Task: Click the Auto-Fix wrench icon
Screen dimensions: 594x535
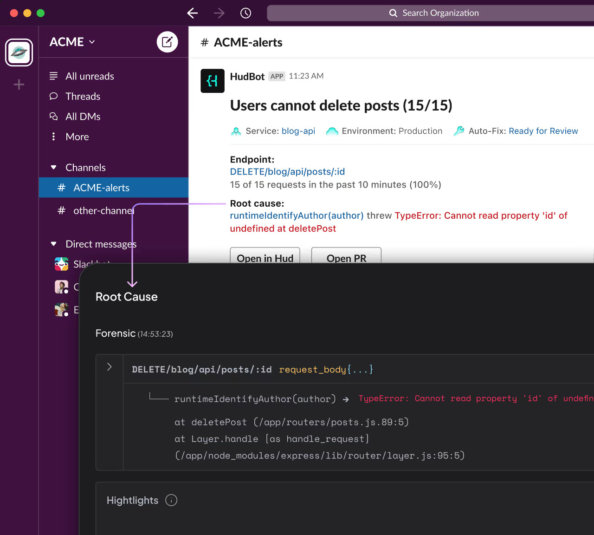Action: pyautogui.click(x=459, y=131)
